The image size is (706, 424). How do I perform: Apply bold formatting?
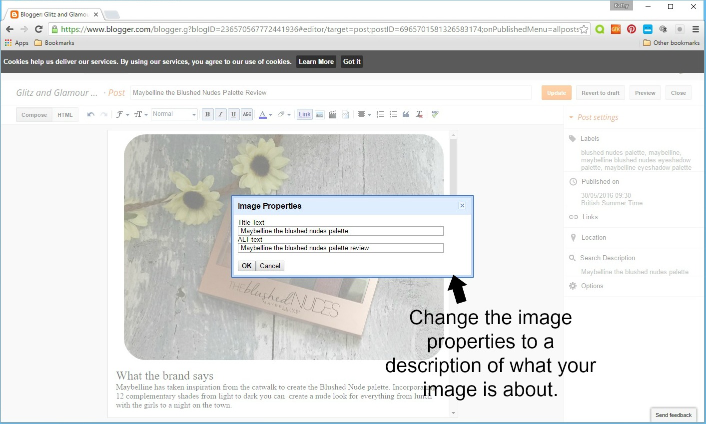click(207, 114)
